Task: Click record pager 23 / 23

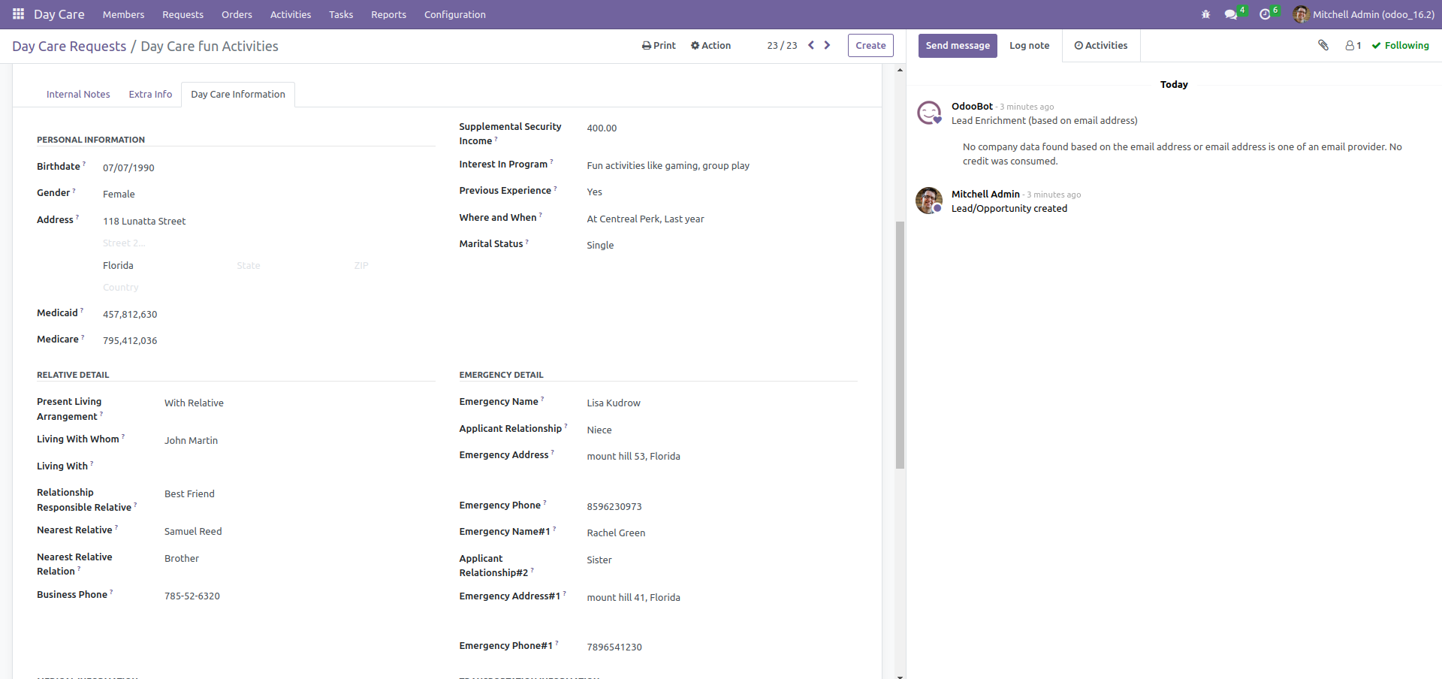Action: click(x=782, y=46)
